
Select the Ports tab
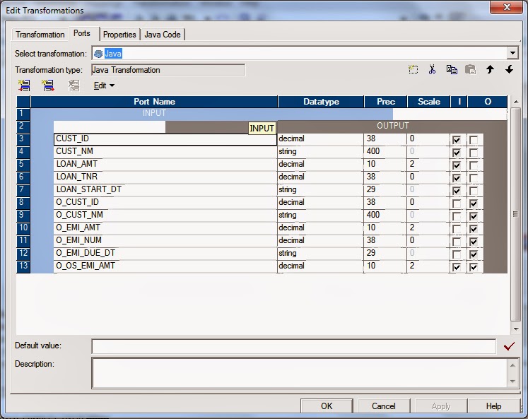[82, 33]
